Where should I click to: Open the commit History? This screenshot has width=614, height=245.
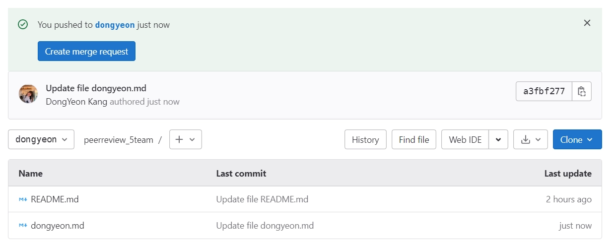coord(365,140)
